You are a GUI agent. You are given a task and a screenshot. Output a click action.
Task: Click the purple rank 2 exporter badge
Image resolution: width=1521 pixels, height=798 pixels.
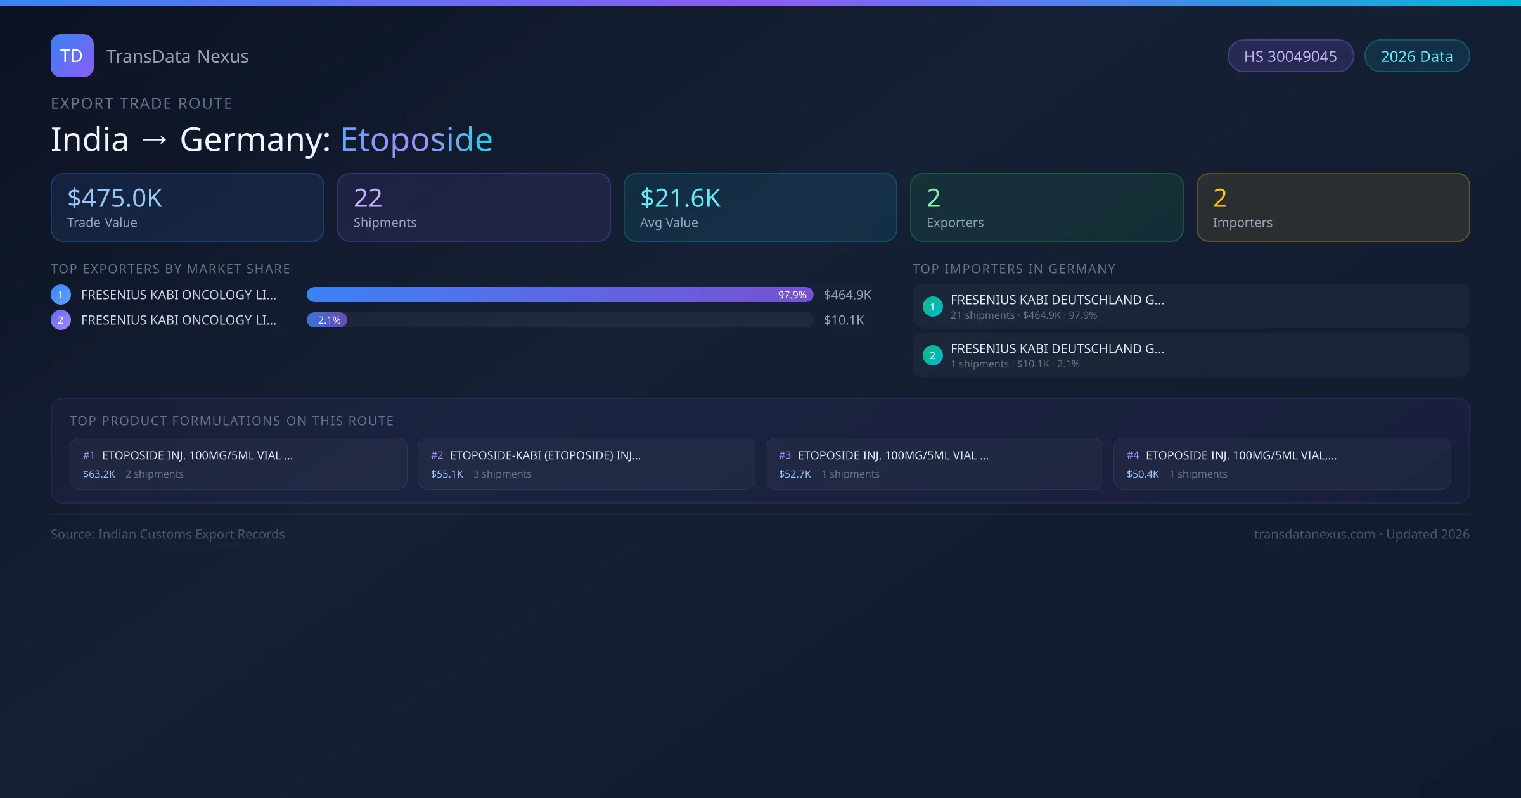tap(61, 320)
